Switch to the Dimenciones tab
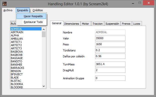This screenshot has height=97, width=156. click(72, 24)
